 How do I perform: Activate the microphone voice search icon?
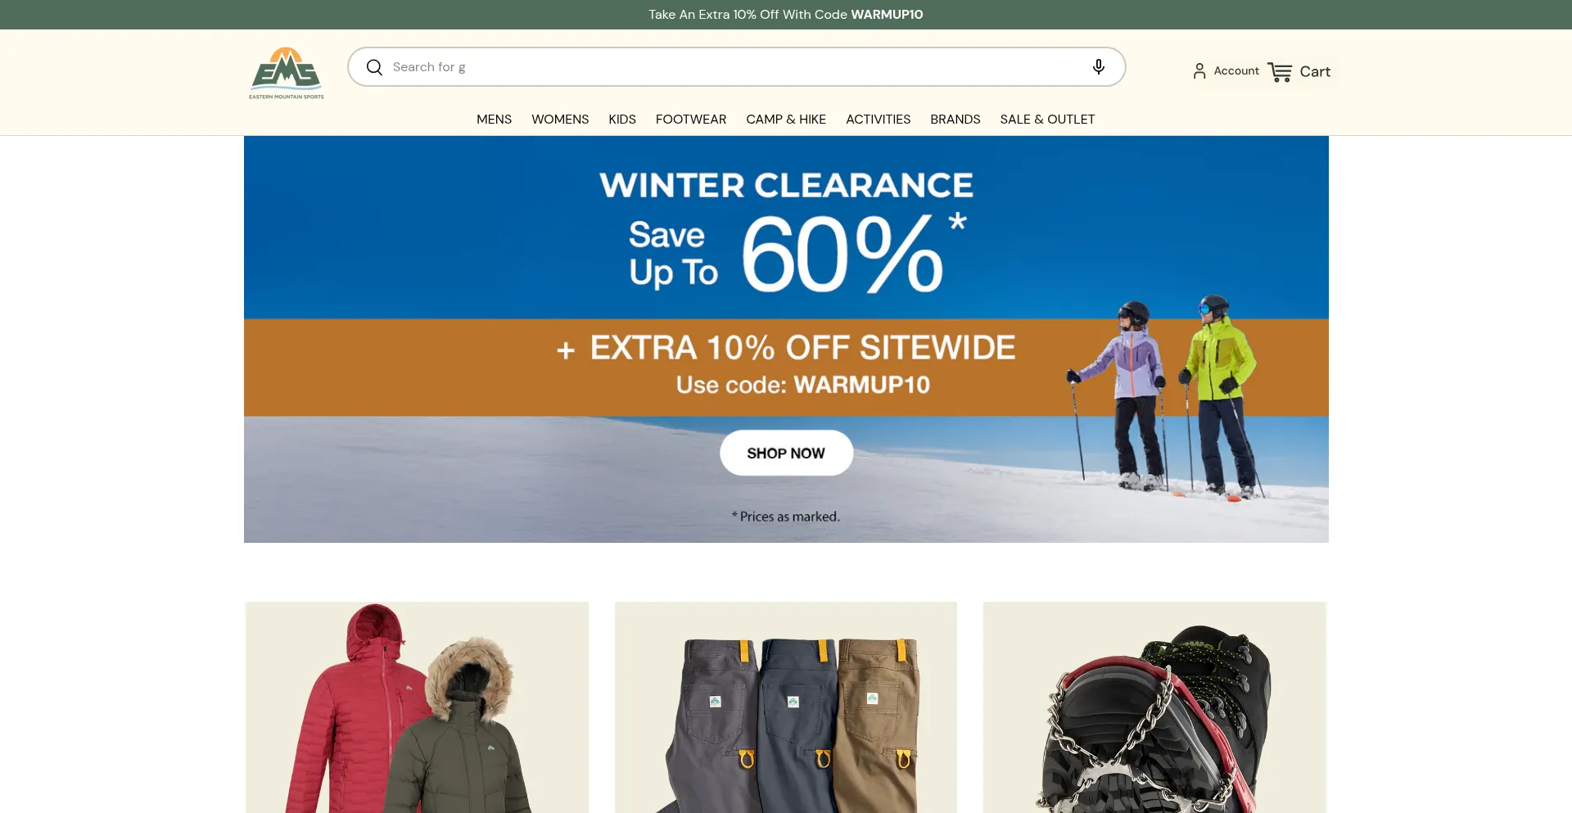[x=1099, y=67]
